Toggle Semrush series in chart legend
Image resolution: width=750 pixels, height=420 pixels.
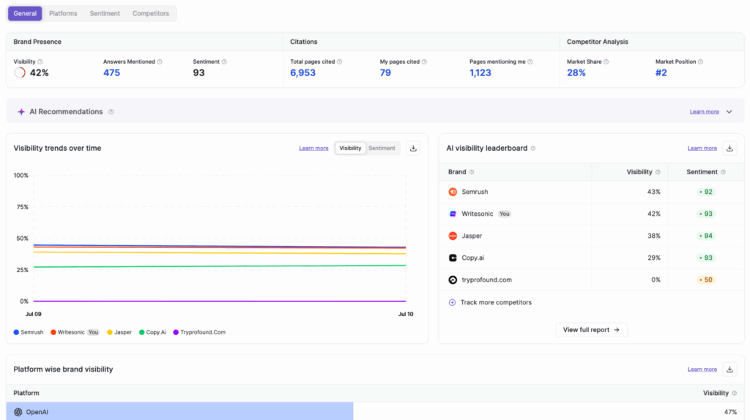tap(29, 332)
